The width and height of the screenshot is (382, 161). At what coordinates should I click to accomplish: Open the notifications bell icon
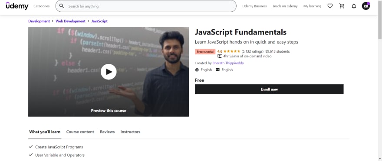click(354, 6)
